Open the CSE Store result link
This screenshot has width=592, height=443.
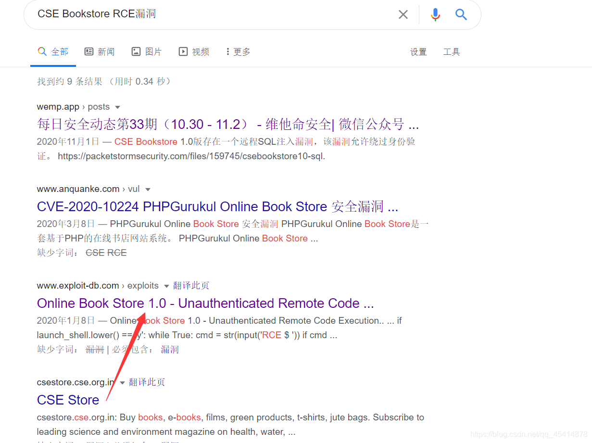pyautogui.click(x=68, y=400)
